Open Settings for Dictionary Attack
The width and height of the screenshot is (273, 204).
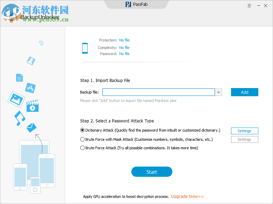[244, 131]
